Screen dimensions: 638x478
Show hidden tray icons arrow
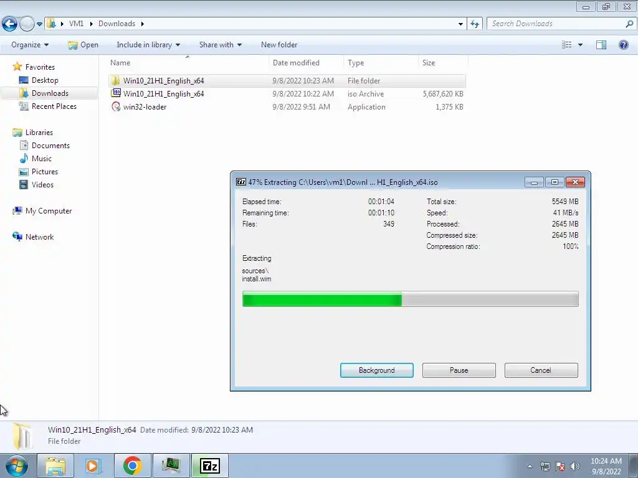tap(530, 466)
